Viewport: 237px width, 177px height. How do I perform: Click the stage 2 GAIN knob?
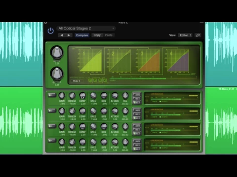pos(62,111)
